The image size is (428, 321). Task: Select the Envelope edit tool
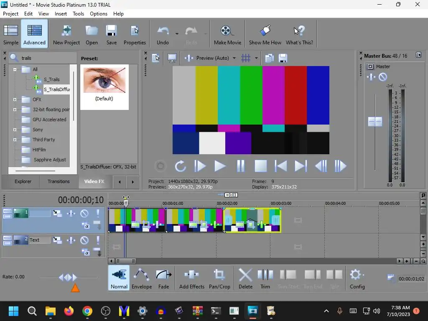(x=142, y=278)
